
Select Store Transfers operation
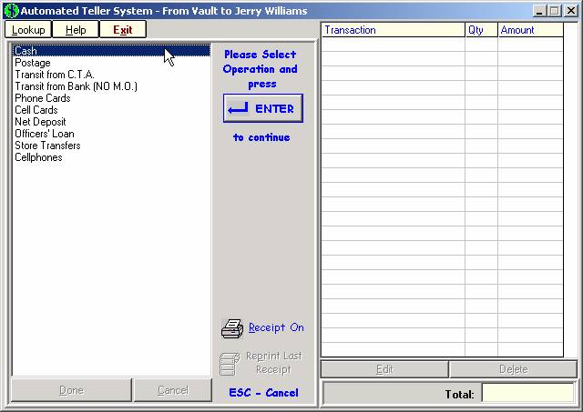coord(47,146)
